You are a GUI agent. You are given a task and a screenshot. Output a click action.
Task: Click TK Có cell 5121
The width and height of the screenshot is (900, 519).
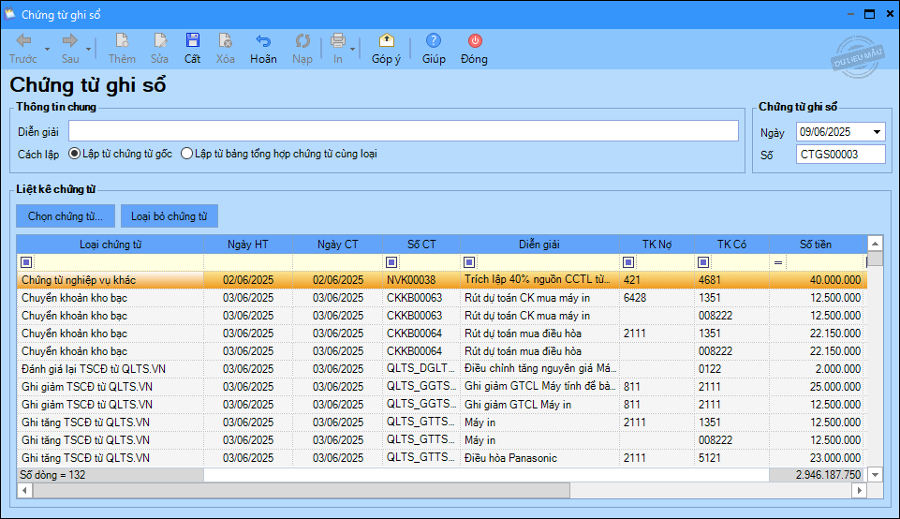(731, 458)
